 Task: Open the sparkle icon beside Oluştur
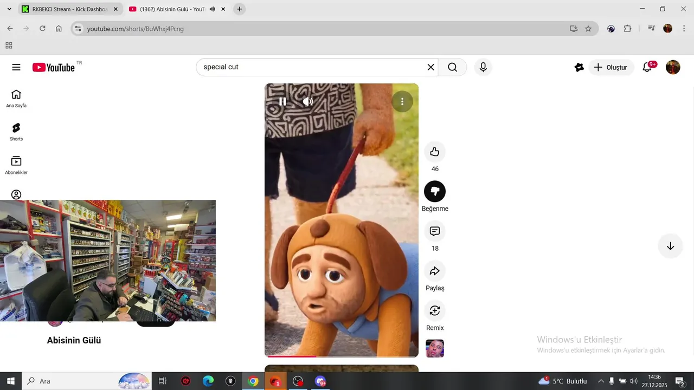(x=579, y=67)
